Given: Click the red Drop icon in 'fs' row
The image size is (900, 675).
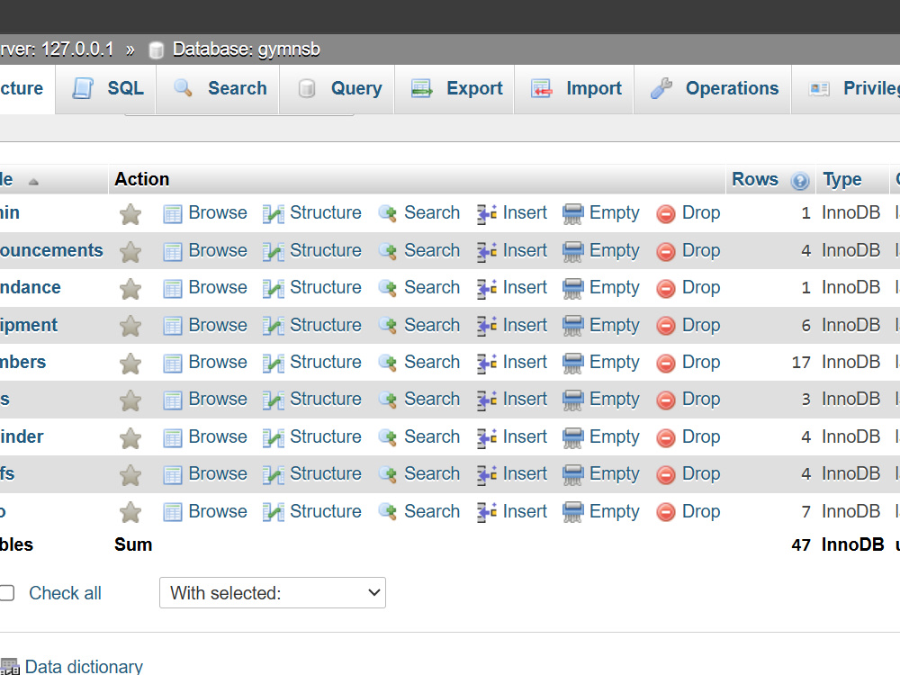Looking at the screenshot, I should 666,475.
